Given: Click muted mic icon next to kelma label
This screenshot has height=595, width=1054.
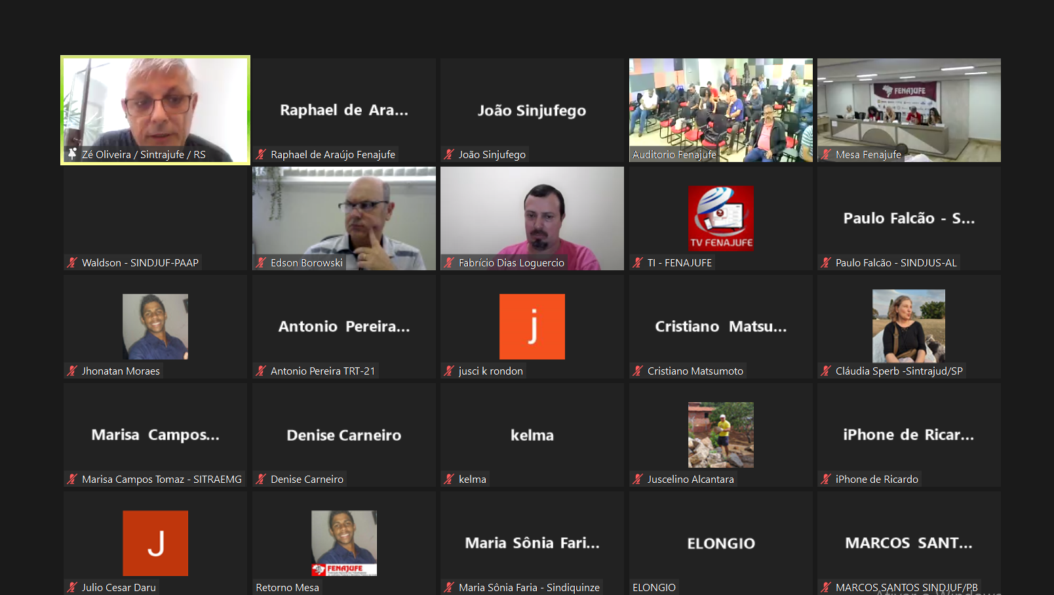Looking at the screenshot, I should coord(449,480).
